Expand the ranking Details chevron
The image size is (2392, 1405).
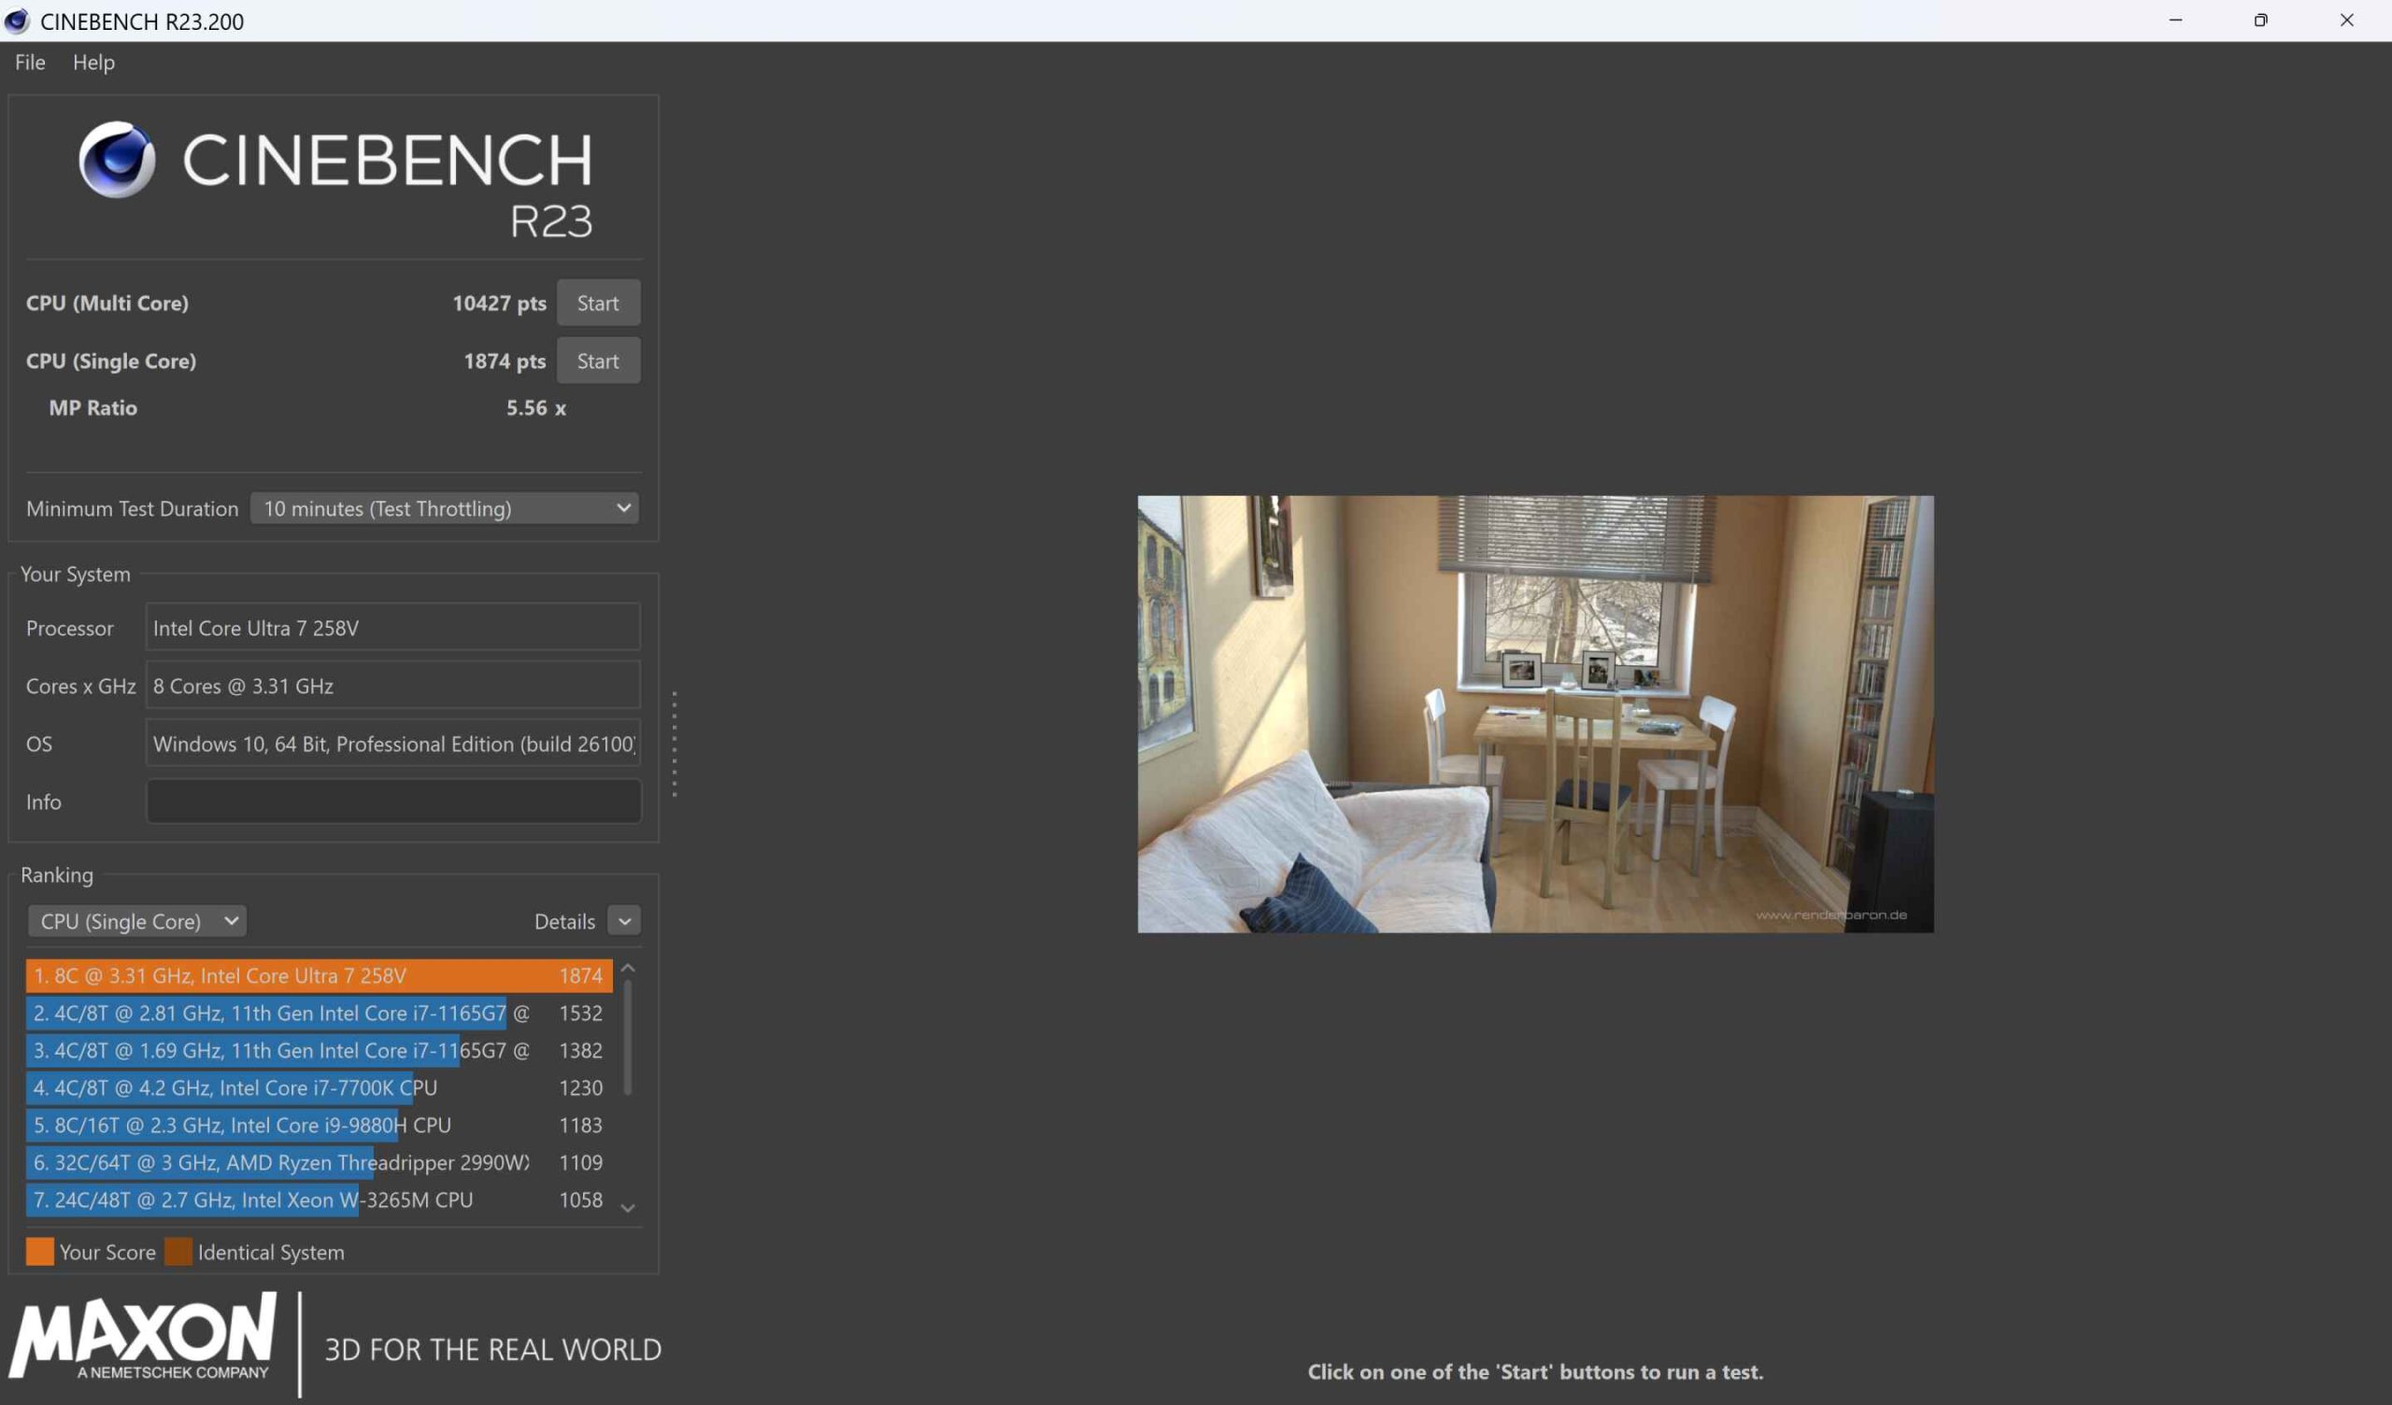(623, 921)
